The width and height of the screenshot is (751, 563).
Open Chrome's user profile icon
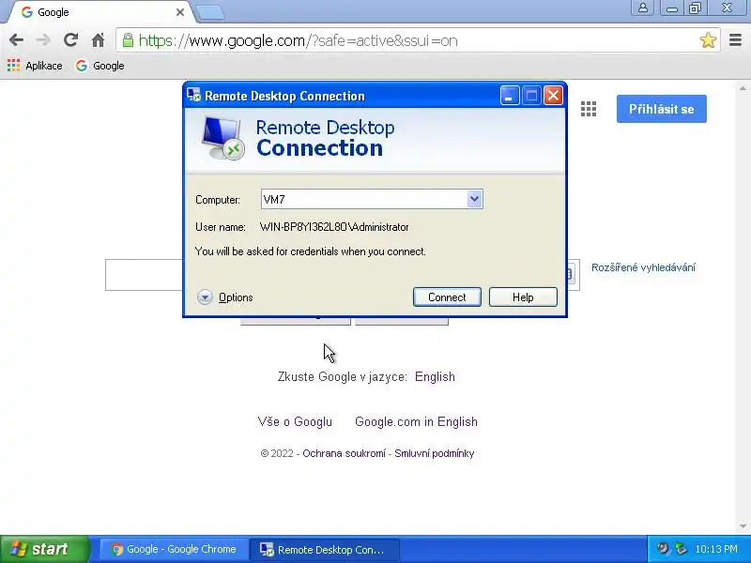643,8
